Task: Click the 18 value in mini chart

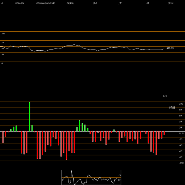Action: pos(119,180)
